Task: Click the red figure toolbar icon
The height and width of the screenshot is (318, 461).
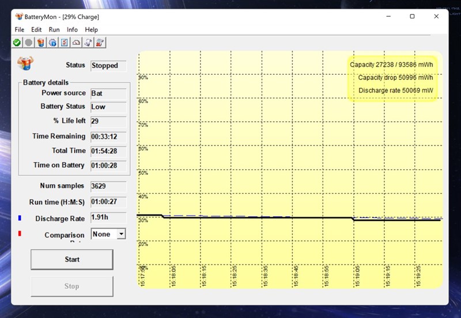Action: 100,43
